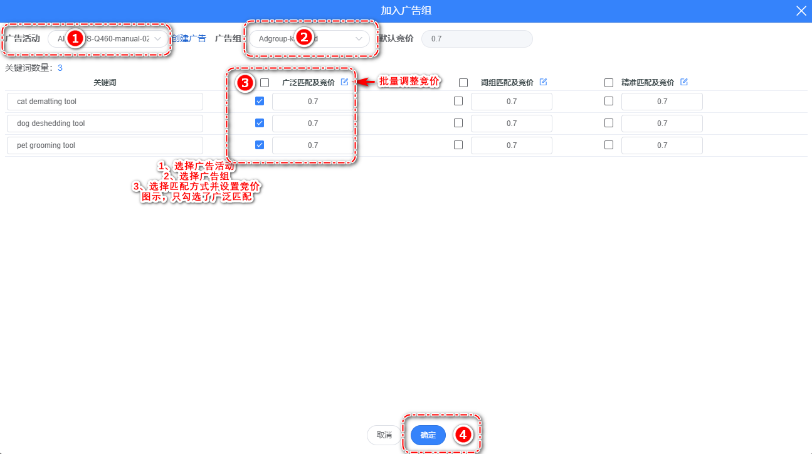Uncheck broad match for dog deshedding tool
The width and height of the screenshot is (812, 454).
click(260, 124)
